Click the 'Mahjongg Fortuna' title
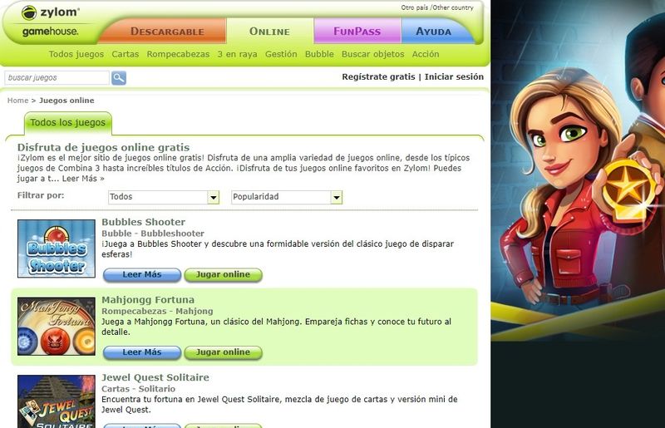The height and width of the screenshot is (428, 665). [x=148, y=300]
